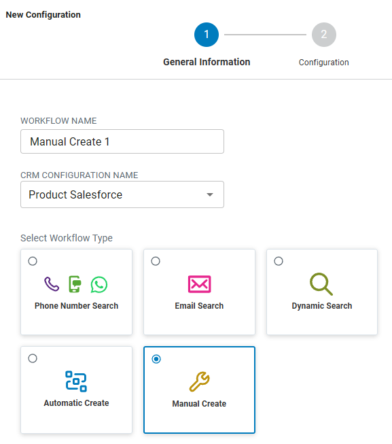The image size is (392, 444).
Task: Click the Configuration step label
Action: click(324, 63)
